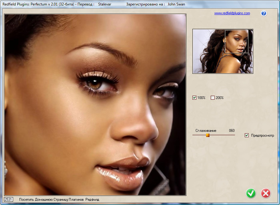The image size is (280, 205).
Task: Click the smoothing value 060
Action: click(232, 131)
